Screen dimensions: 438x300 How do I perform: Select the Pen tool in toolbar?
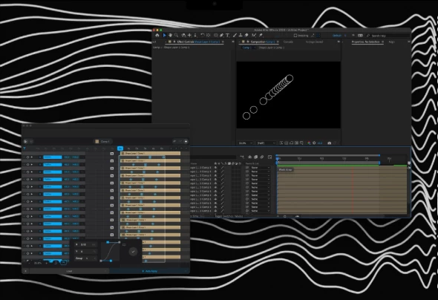221,36
